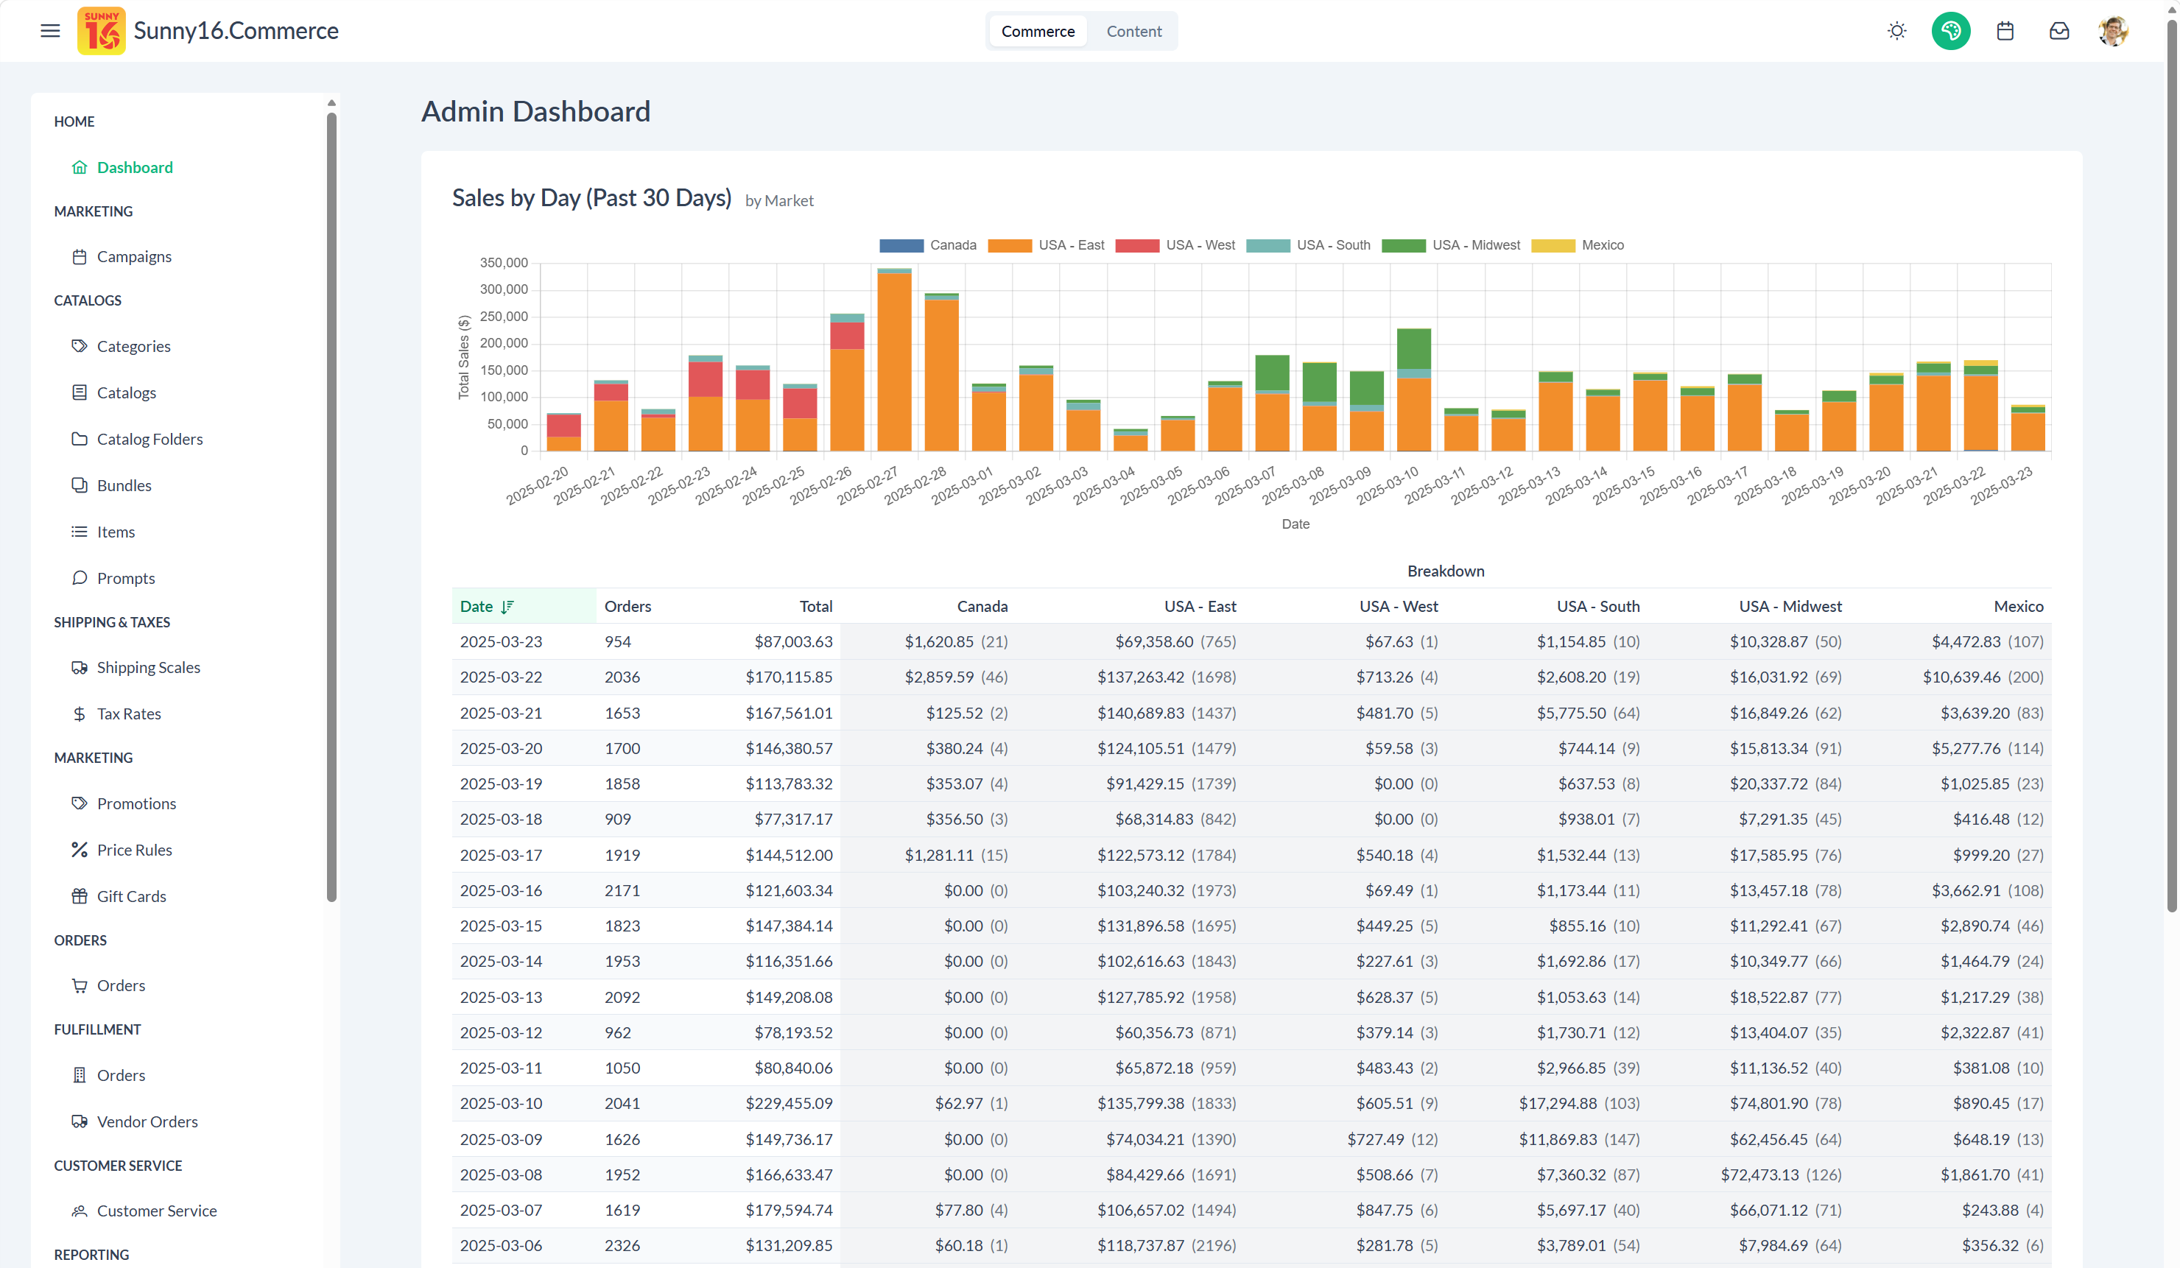This screenshot has width=2180, height=1268.
Task: Go to Customer Service page
Action: pos(157,1211)
